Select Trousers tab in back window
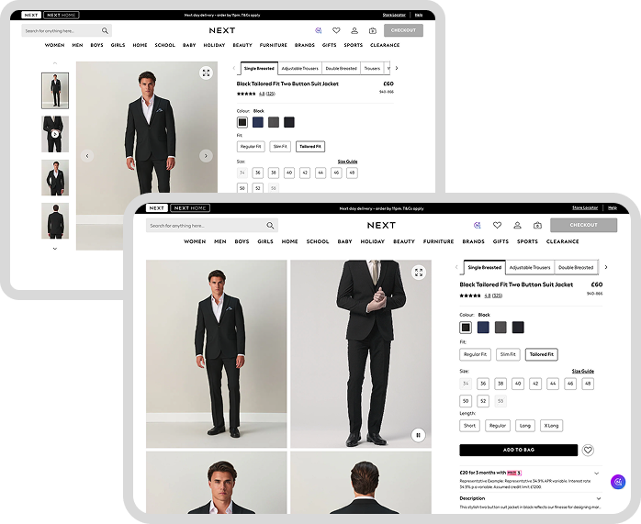 click(x=372, y=69)
